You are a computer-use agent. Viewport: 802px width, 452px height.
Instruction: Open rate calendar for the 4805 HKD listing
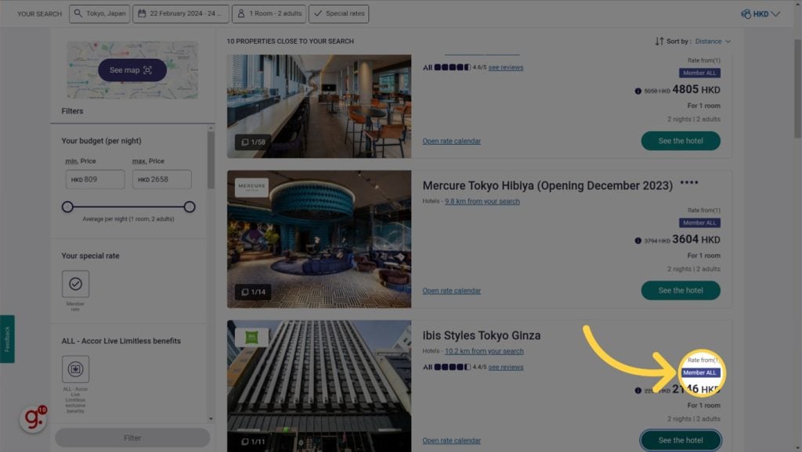[452, 141]
